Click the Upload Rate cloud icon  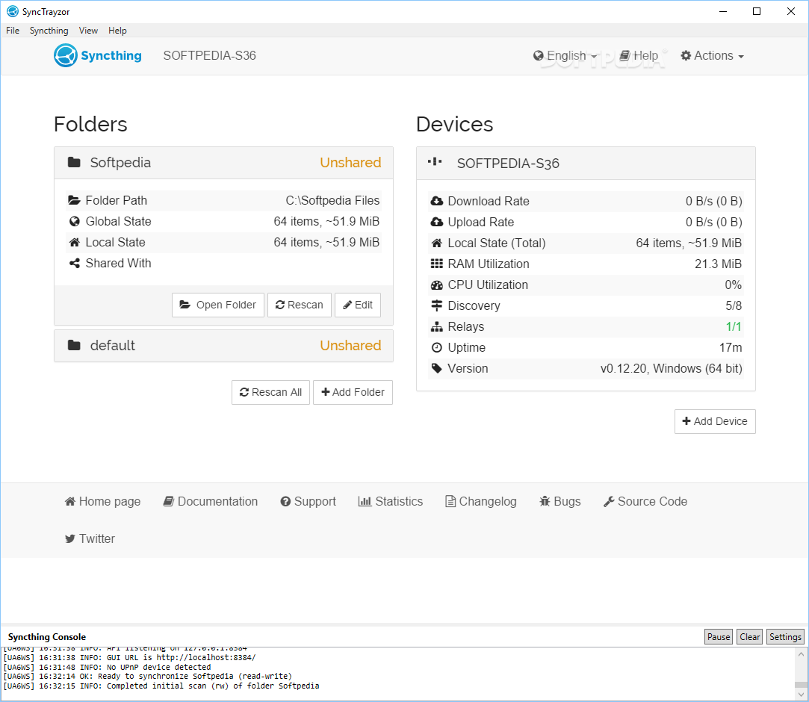pyautogui.click(x=436, y=222)
